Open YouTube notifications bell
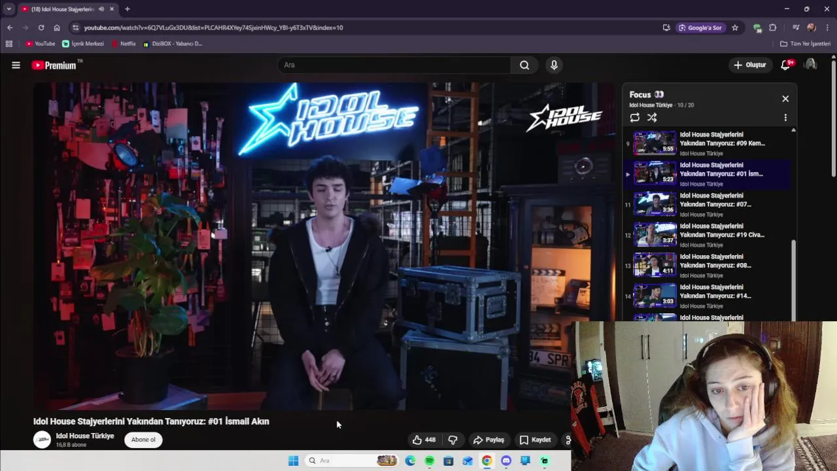This screenshot has width=837, height=471. [786, 65]
